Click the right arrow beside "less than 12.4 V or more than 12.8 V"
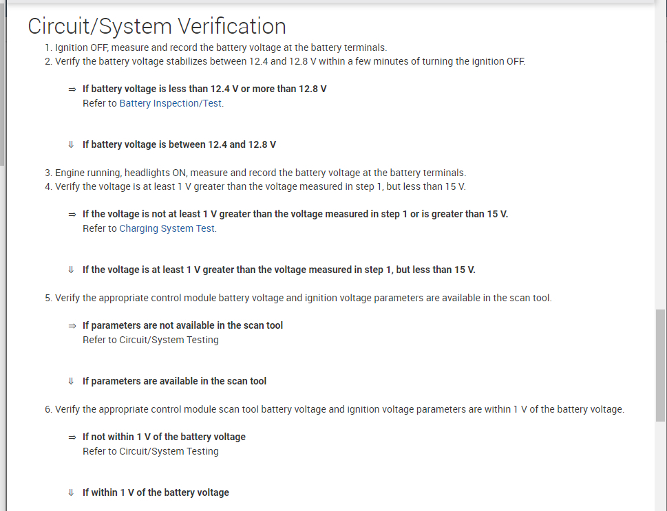The width and height of the screenshot is (667, 511). [x=72, y=89]
